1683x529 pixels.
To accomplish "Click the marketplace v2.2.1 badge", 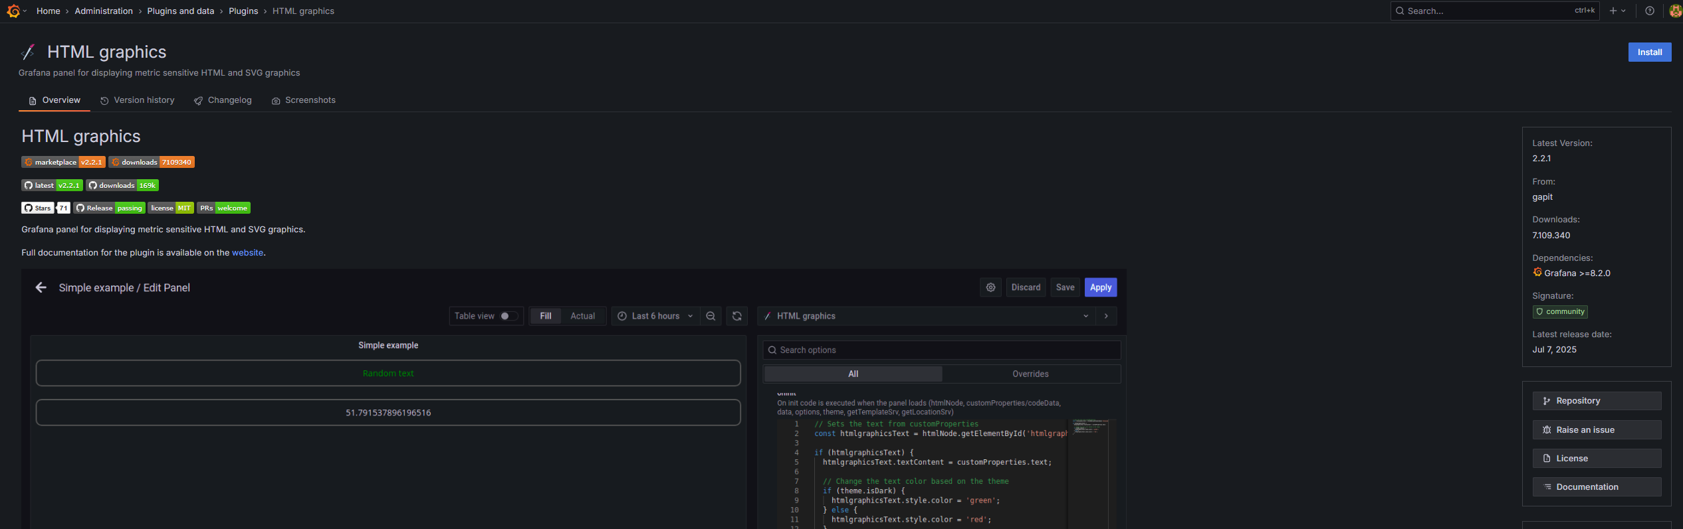I will (x=63, y=162).
